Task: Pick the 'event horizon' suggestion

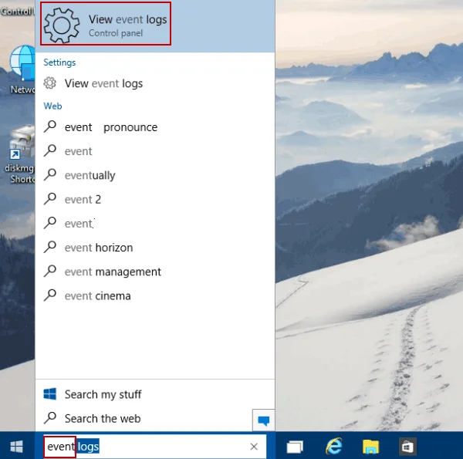Action: (155, 248)
